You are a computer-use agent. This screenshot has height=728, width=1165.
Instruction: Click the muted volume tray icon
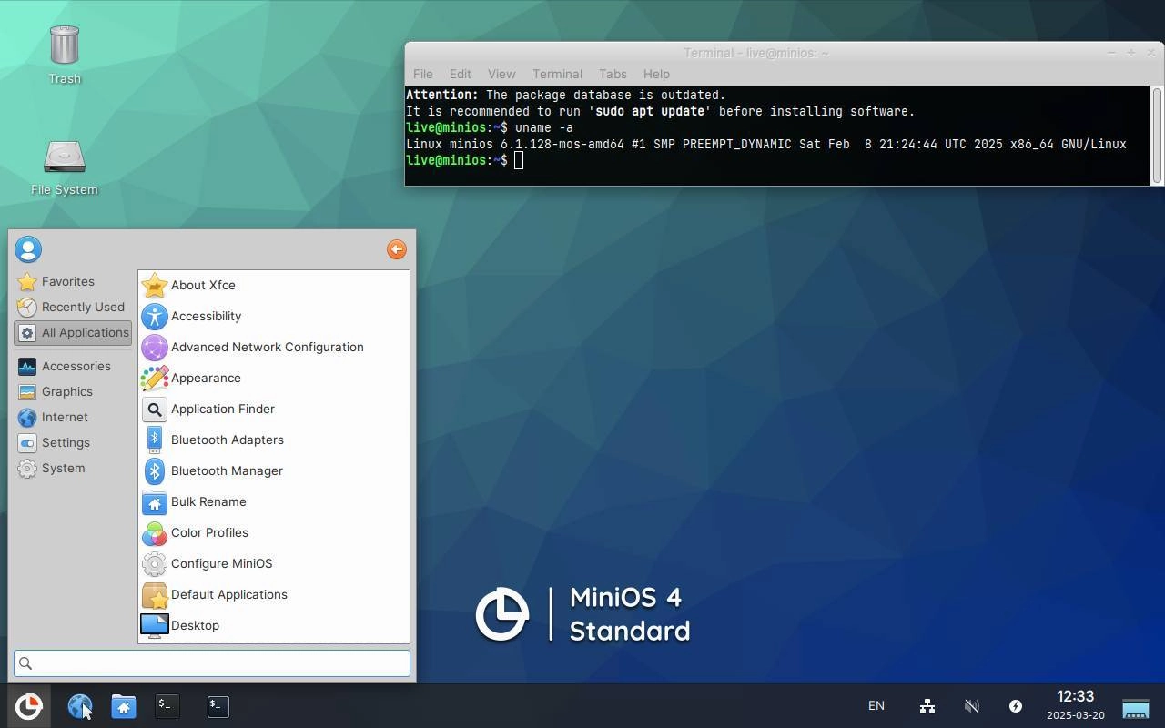pos(972,706)
